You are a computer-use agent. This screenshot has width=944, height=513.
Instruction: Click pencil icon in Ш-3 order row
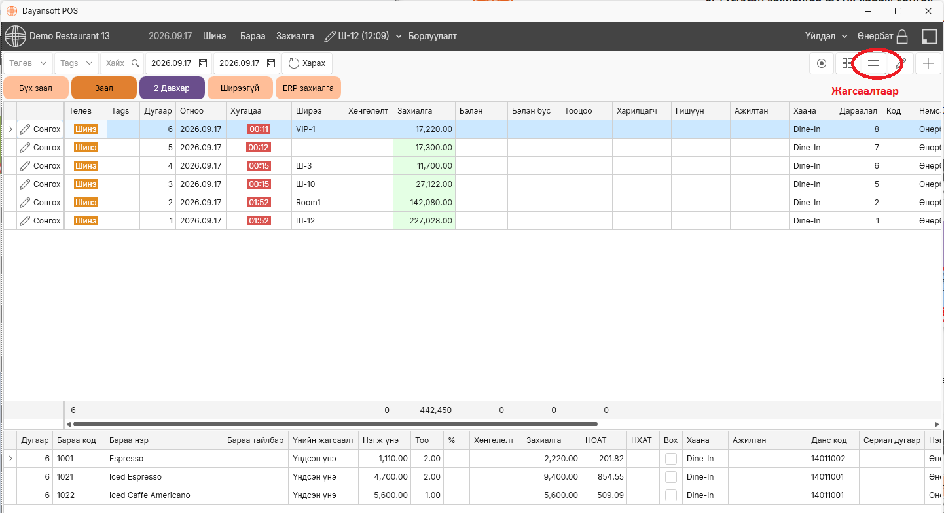click(25, 166)
